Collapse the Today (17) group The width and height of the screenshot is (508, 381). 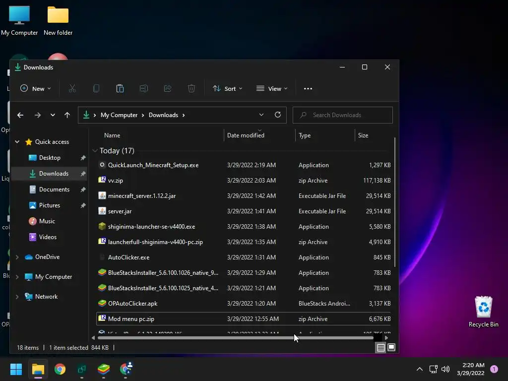click(95, 151)
